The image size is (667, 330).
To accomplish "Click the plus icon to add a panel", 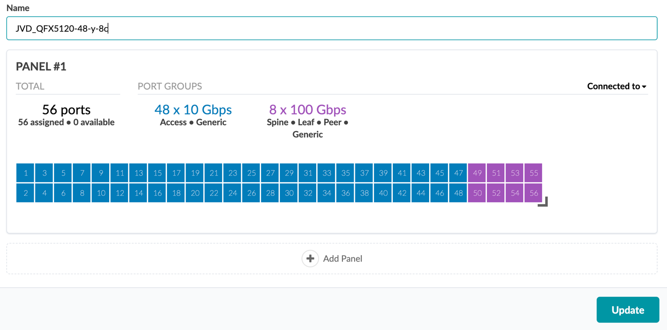I will pyautogui.click(x=310, y=258).
